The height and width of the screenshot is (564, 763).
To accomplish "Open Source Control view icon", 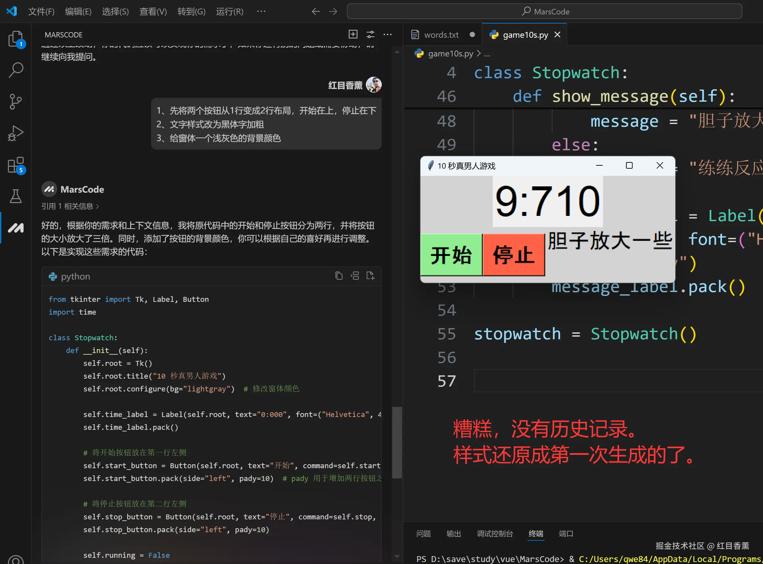I will (15, 101).
